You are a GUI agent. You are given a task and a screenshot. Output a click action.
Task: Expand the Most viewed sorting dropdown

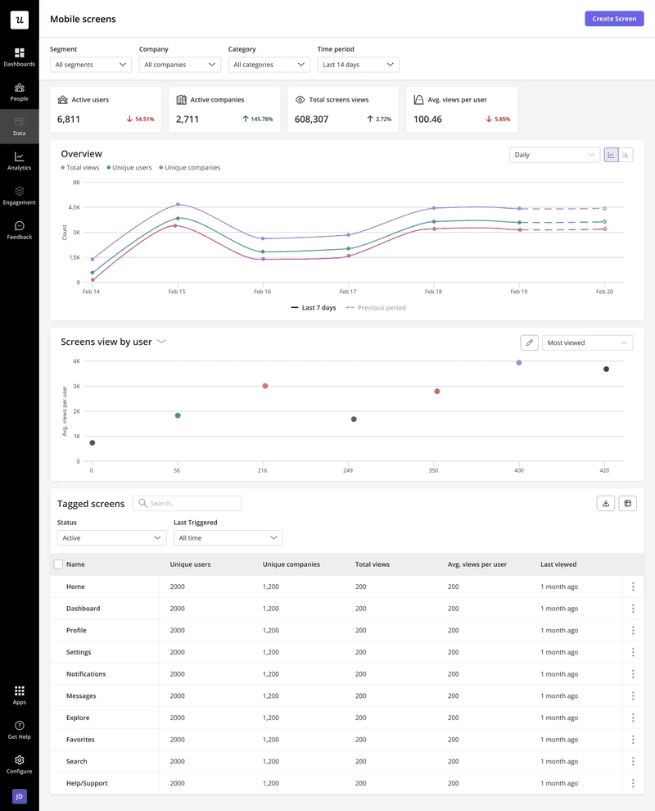click(x=587, y=342)
